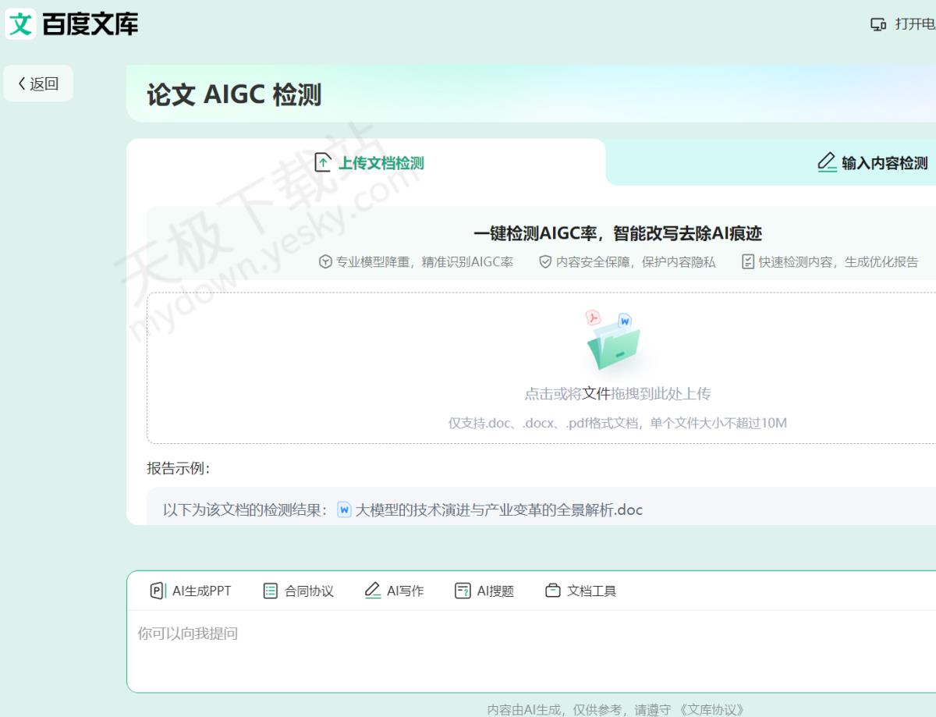The width and height of the screenshot is (936, 717).
Task: Click the upload arrow icon on the tab
Action: point(323,162)
